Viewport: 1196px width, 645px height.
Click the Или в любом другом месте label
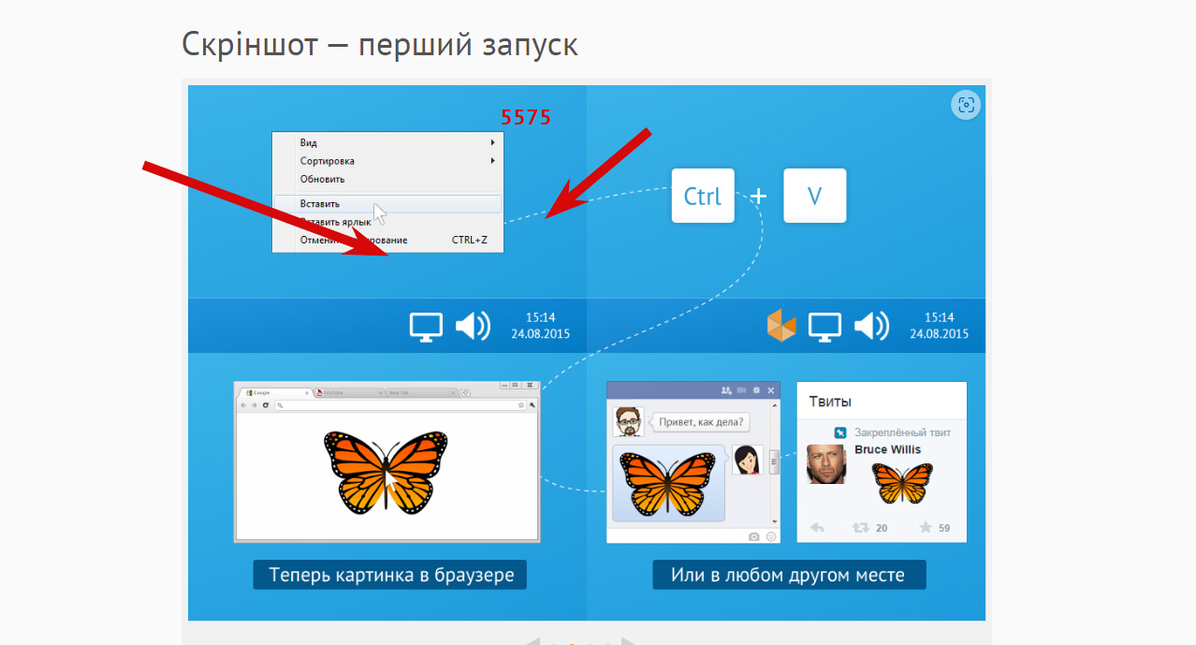(x=789, y=575)
